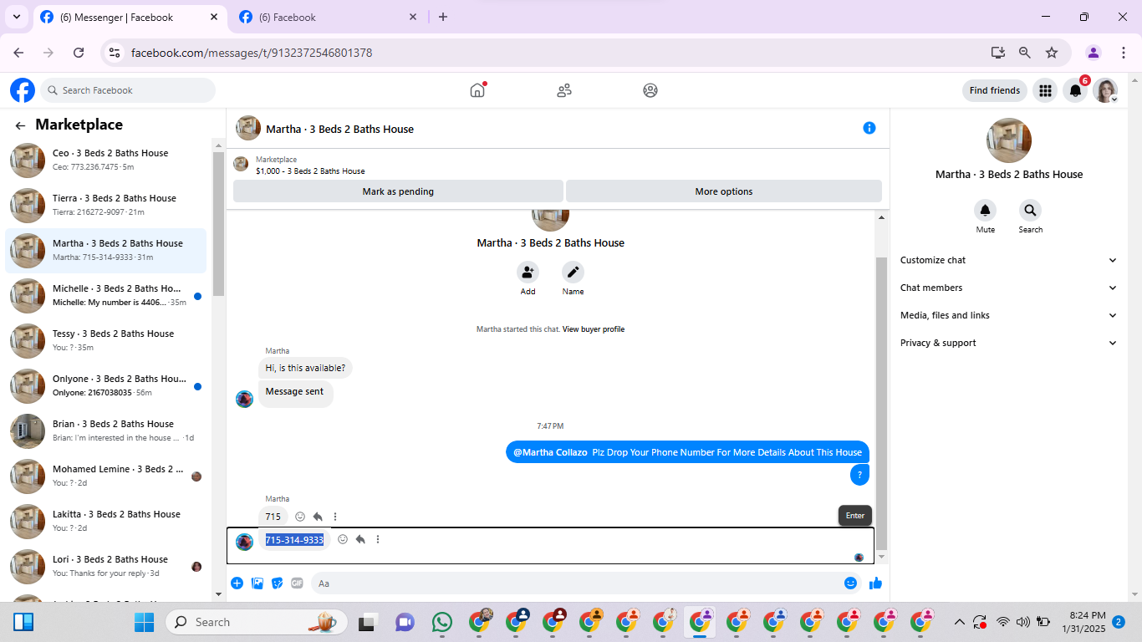The image size is (1142, 642).
Task: Open Tessy's conversation
Action: point(105,341)
